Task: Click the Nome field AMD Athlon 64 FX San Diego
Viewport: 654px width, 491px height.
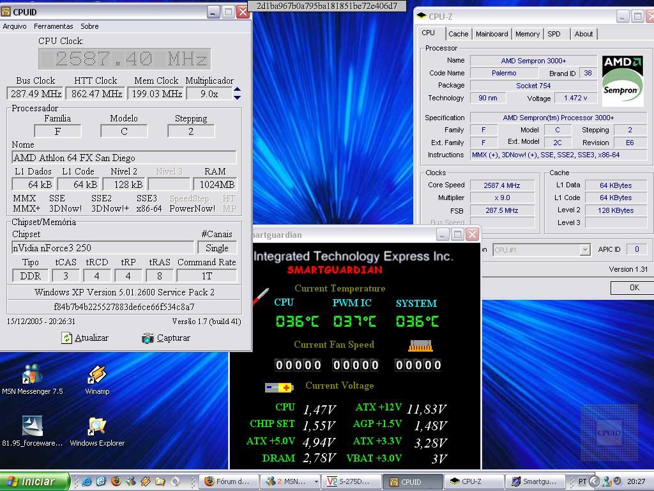Action: [x=125, y=157]
